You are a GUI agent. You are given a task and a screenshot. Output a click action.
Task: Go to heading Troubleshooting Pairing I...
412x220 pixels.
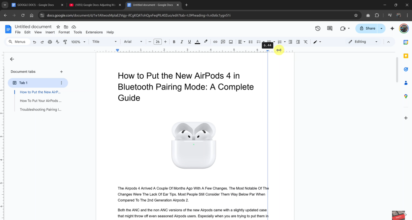[41, 110]
